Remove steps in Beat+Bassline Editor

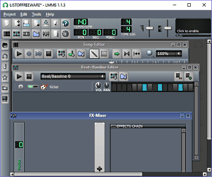point(179,77)
